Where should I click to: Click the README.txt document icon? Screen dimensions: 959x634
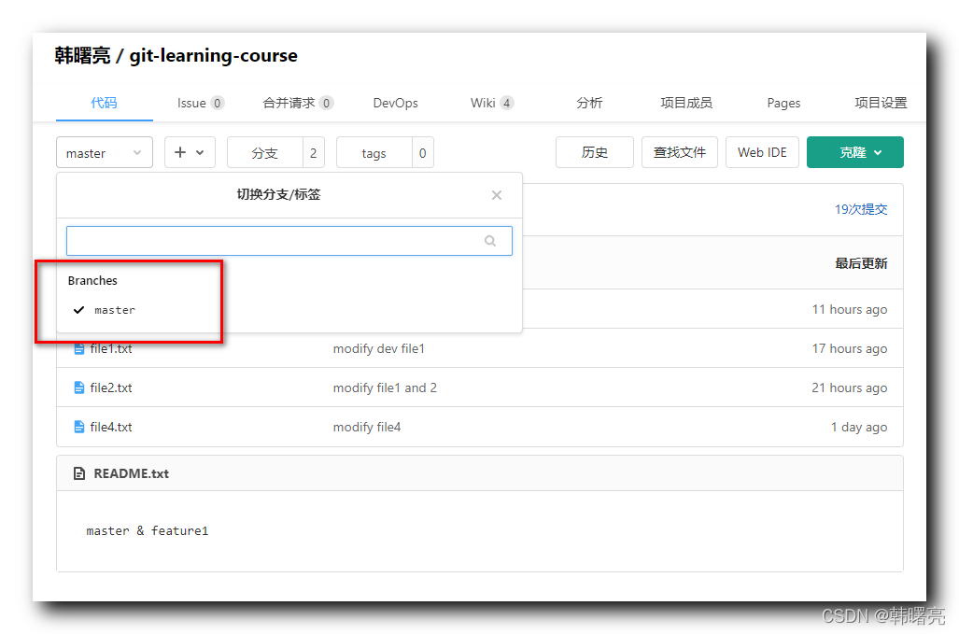coord(78,473)
